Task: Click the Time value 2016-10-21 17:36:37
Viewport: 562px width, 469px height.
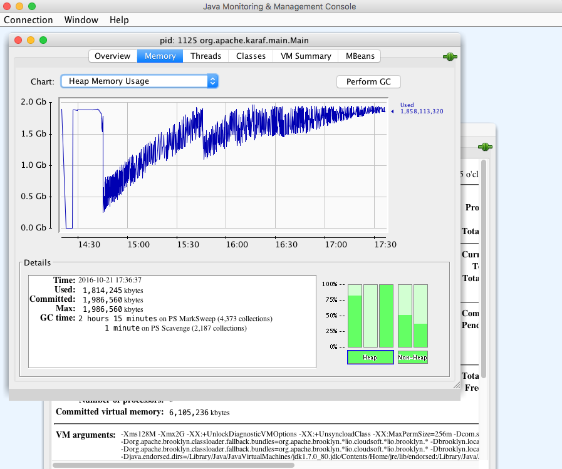Action: point(110,280)
